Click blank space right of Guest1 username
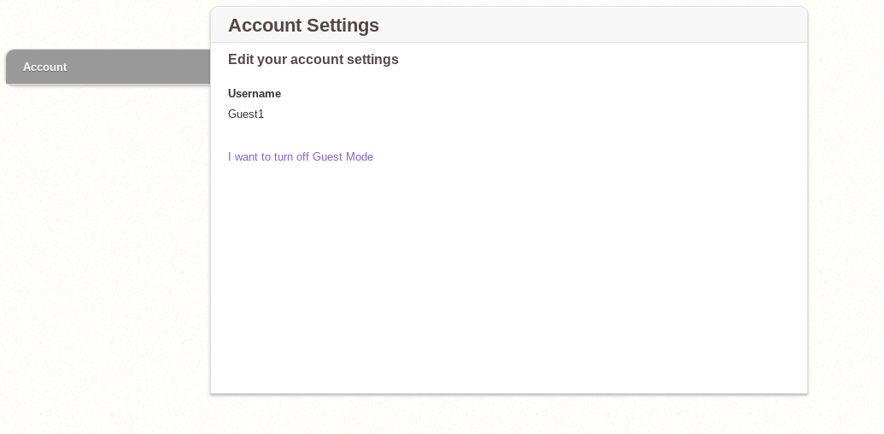Viewport: 884px width, 434px height. (x=427, y=114)
